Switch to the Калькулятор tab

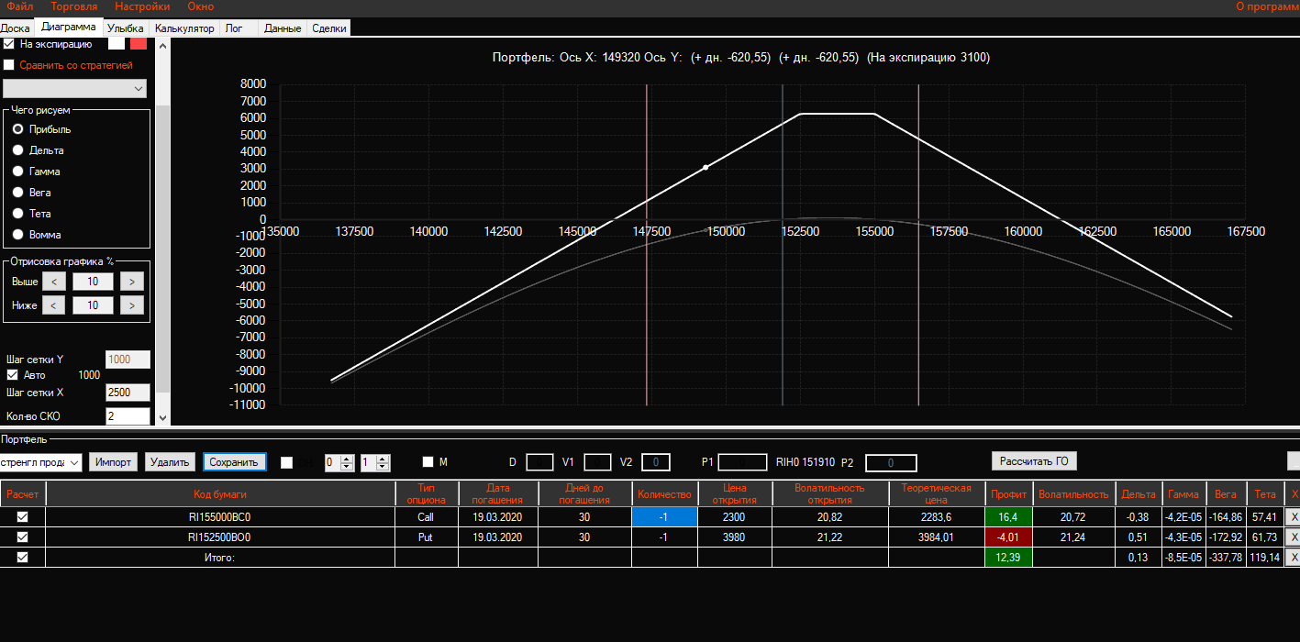pyautogui.click(x=184, y=28)
